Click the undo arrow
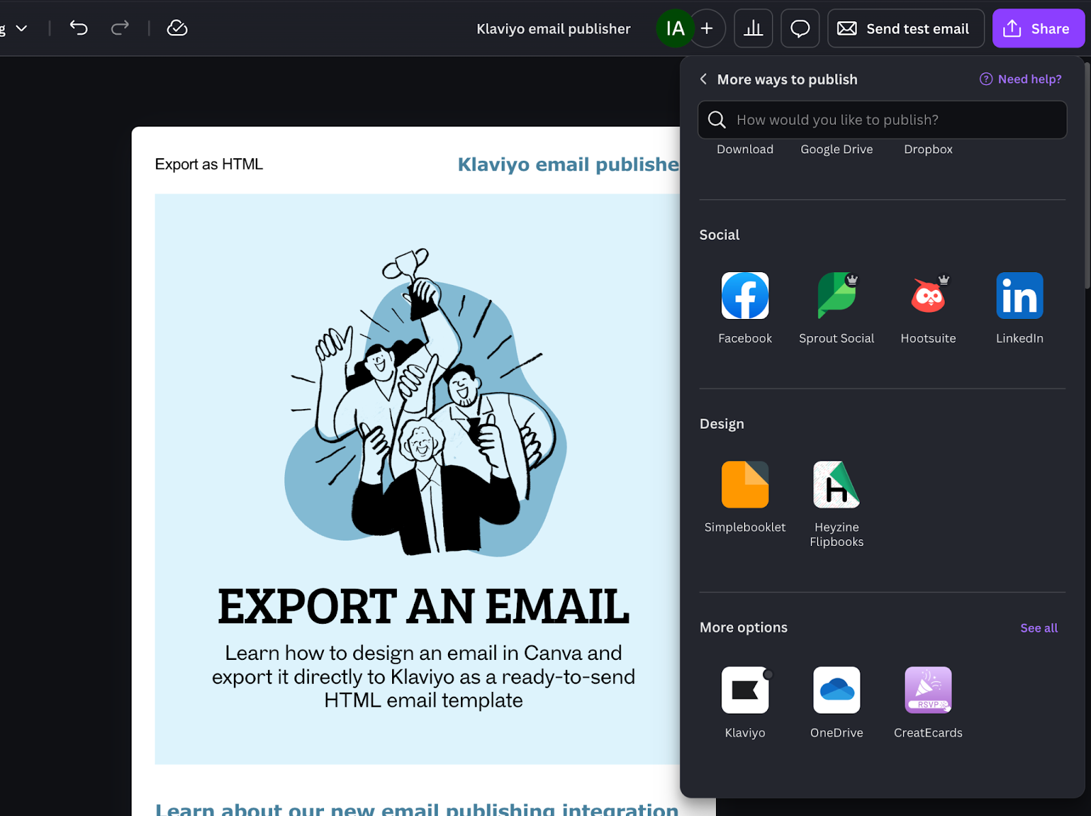Viewport: 1091px width, 816px height. 79,28
